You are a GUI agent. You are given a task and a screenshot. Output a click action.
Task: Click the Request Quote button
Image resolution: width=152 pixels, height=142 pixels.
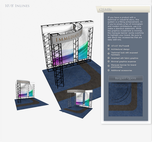click(x=126, y=78)
